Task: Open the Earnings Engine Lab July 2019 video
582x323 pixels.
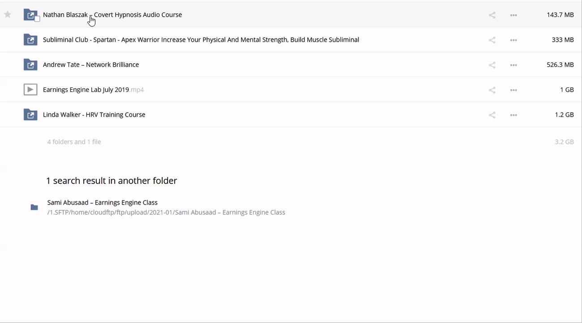Action: click(x=86, y=90)
